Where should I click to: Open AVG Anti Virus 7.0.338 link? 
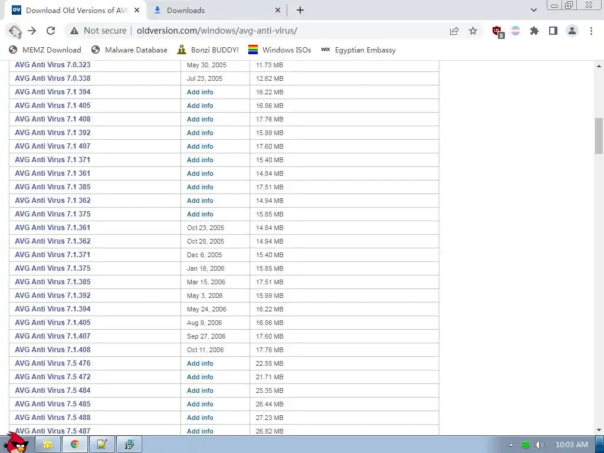click(52, 78)
